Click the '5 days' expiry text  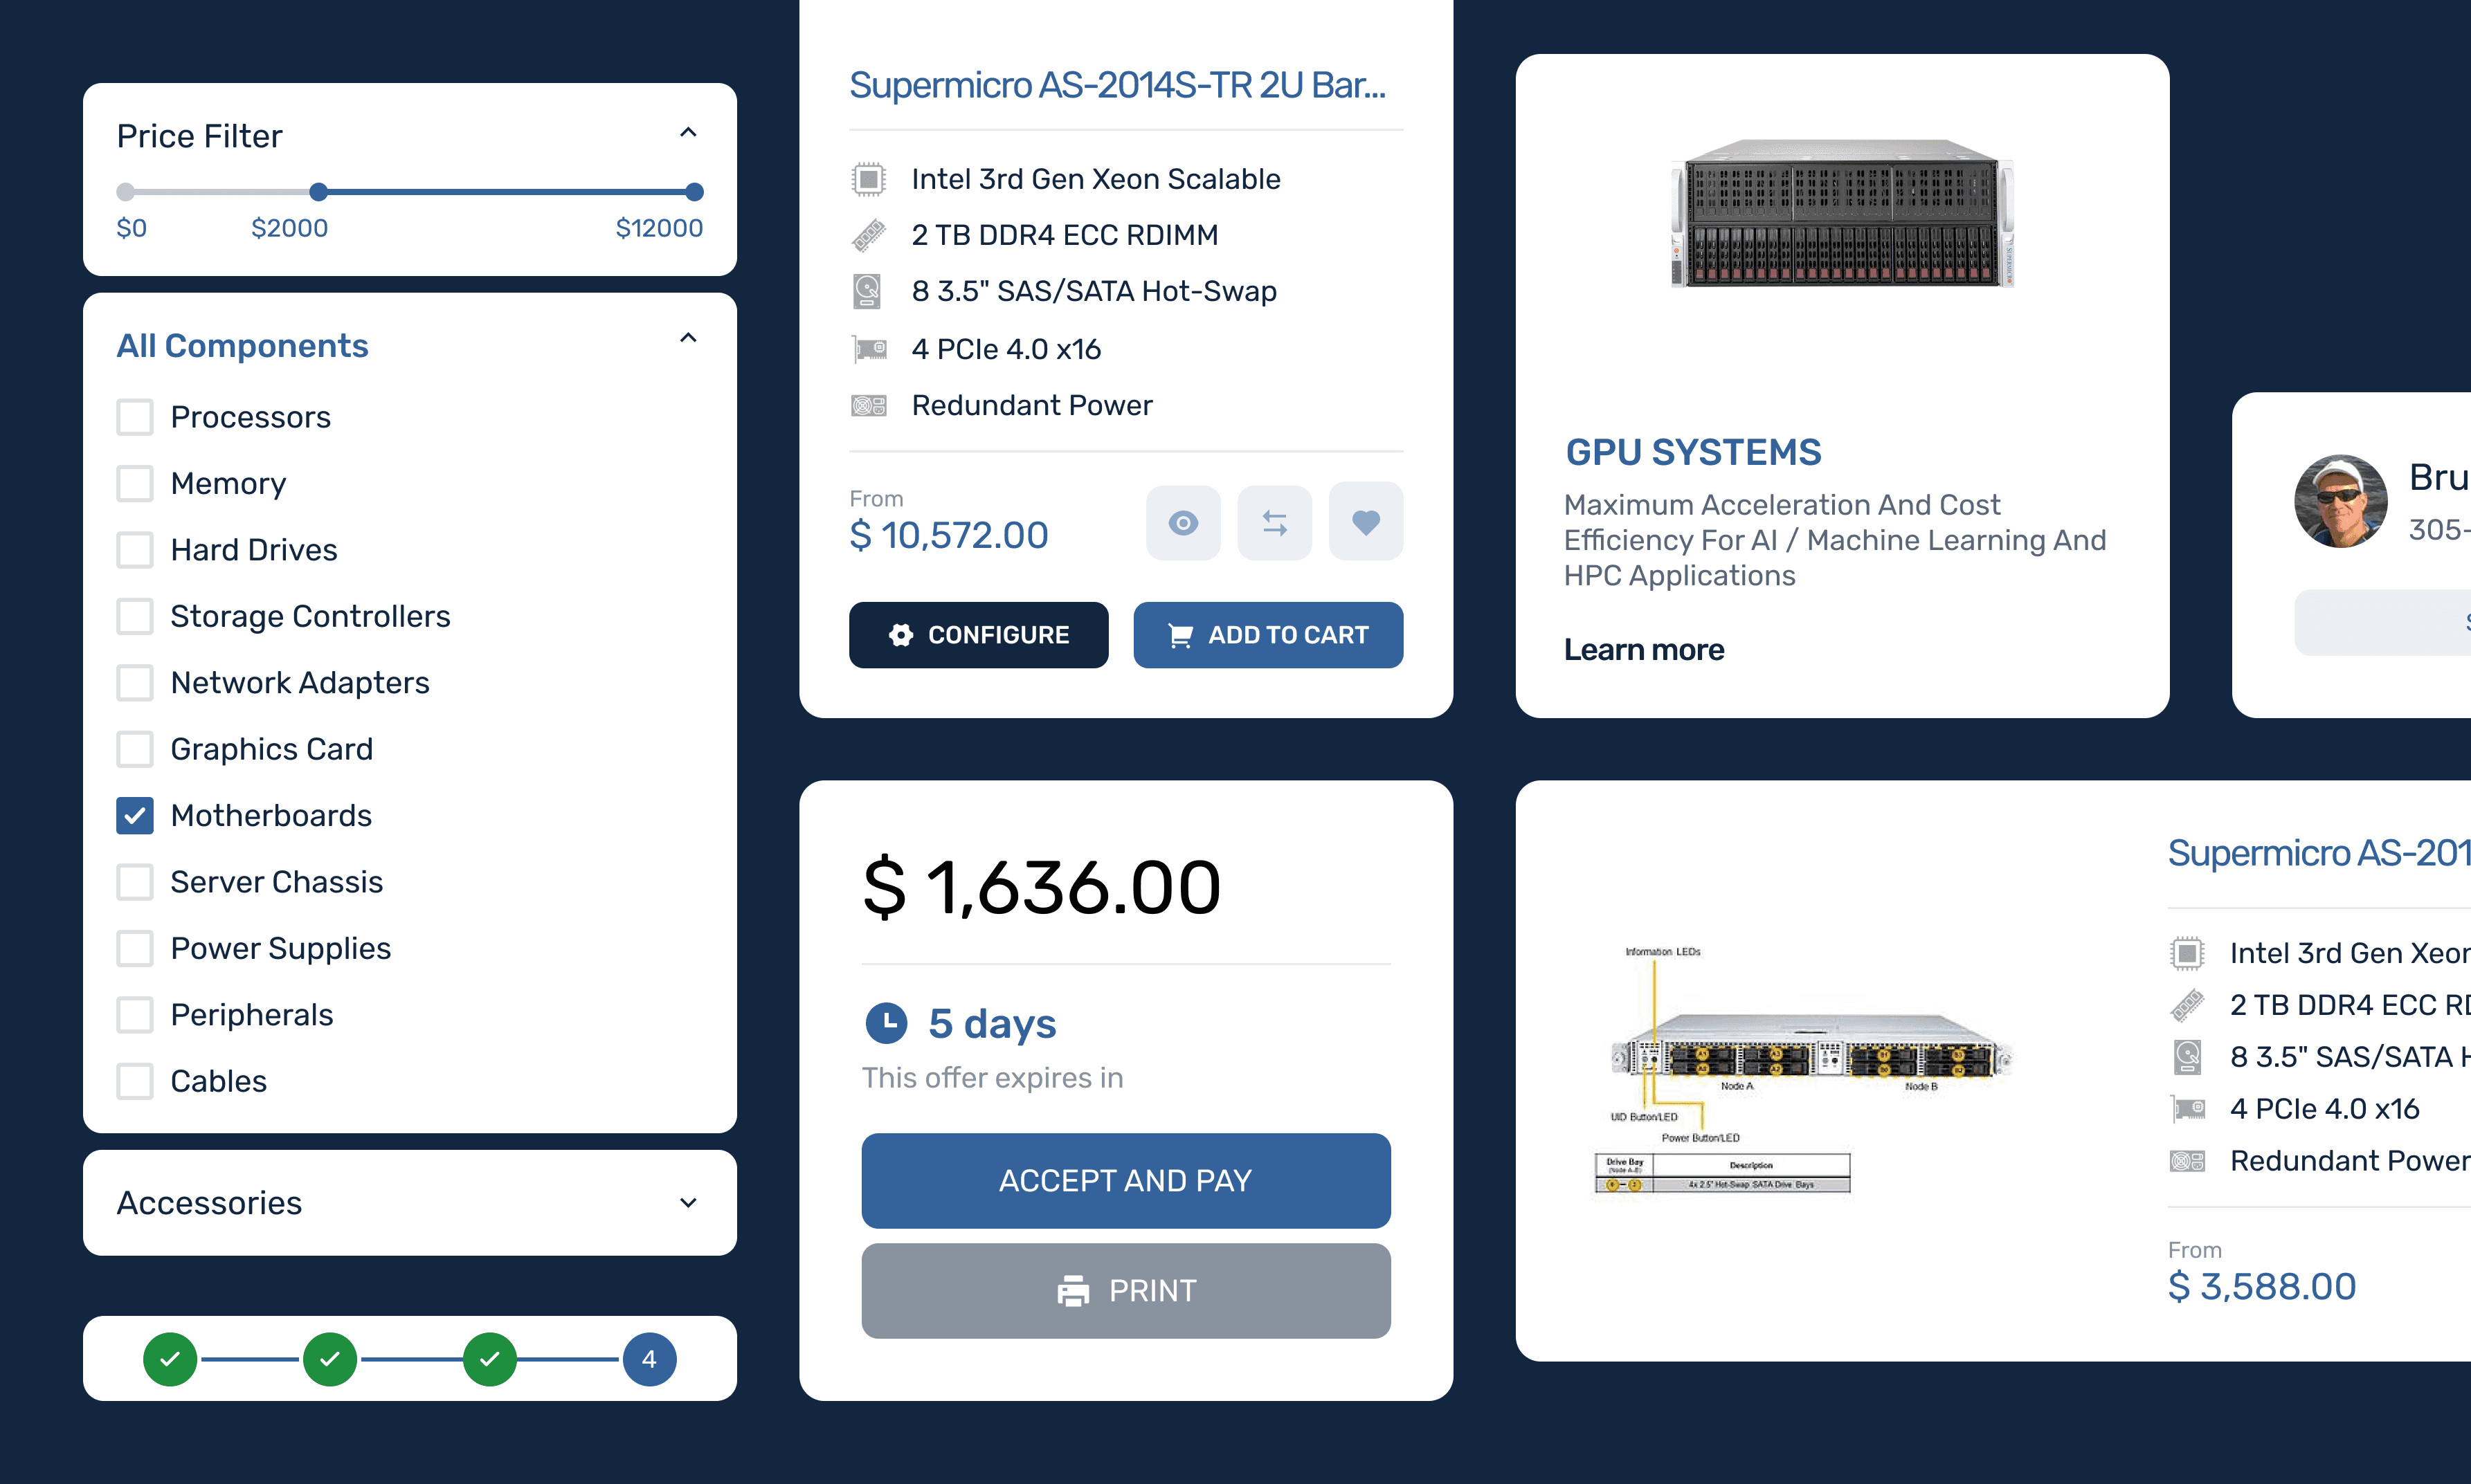point(993,1024)
